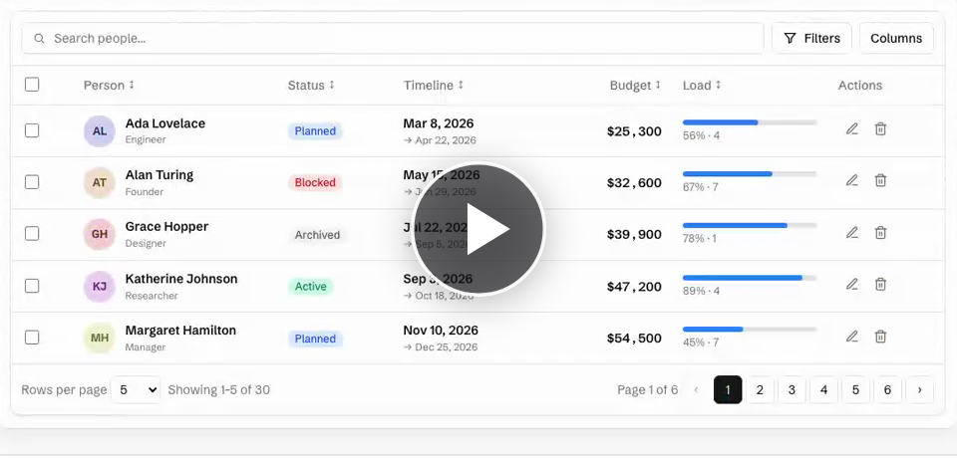
Task: Sort by the Timeline column header
Action: coord(434,86)
